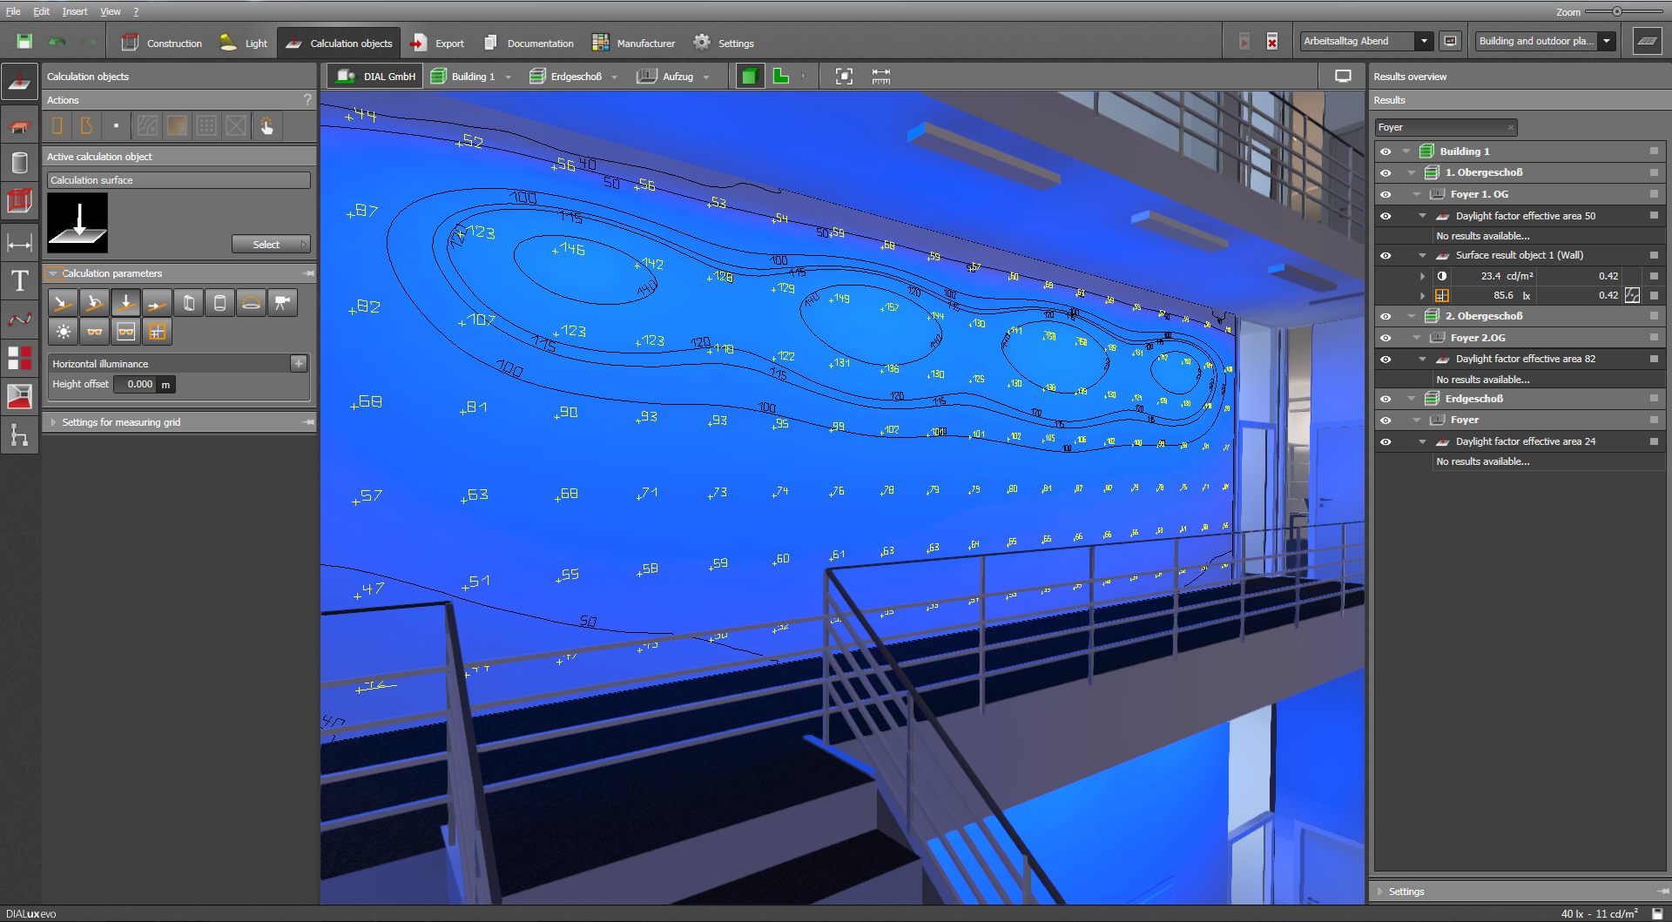Viewport: 1672px width, 922px height.
Task: Select the curve path tool in sidebar
Action: [x=19, y=320]
